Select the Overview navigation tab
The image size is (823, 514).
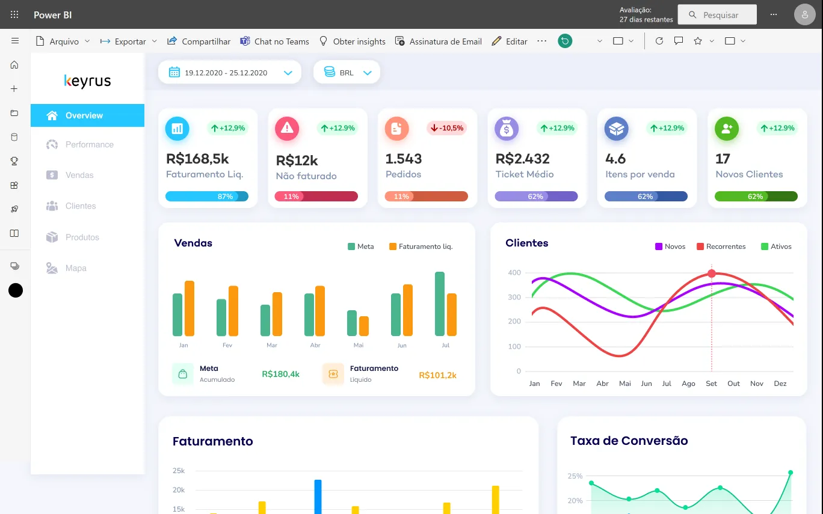[88, 115]
